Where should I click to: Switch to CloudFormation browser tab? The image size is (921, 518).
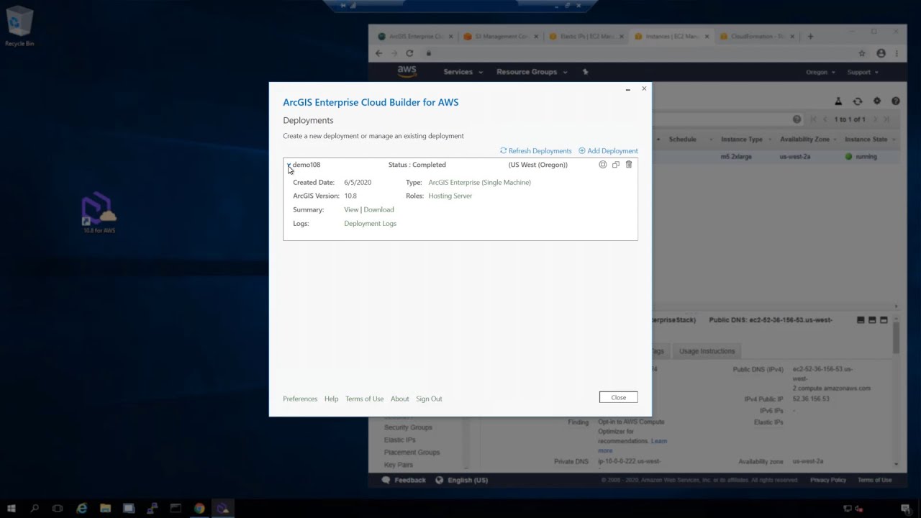(x=757, y=36)
